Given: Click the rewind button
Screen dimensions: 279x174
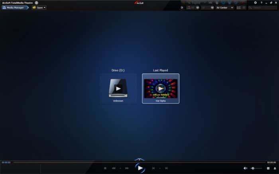Looking at the screenshot, I should click(114, 168).
